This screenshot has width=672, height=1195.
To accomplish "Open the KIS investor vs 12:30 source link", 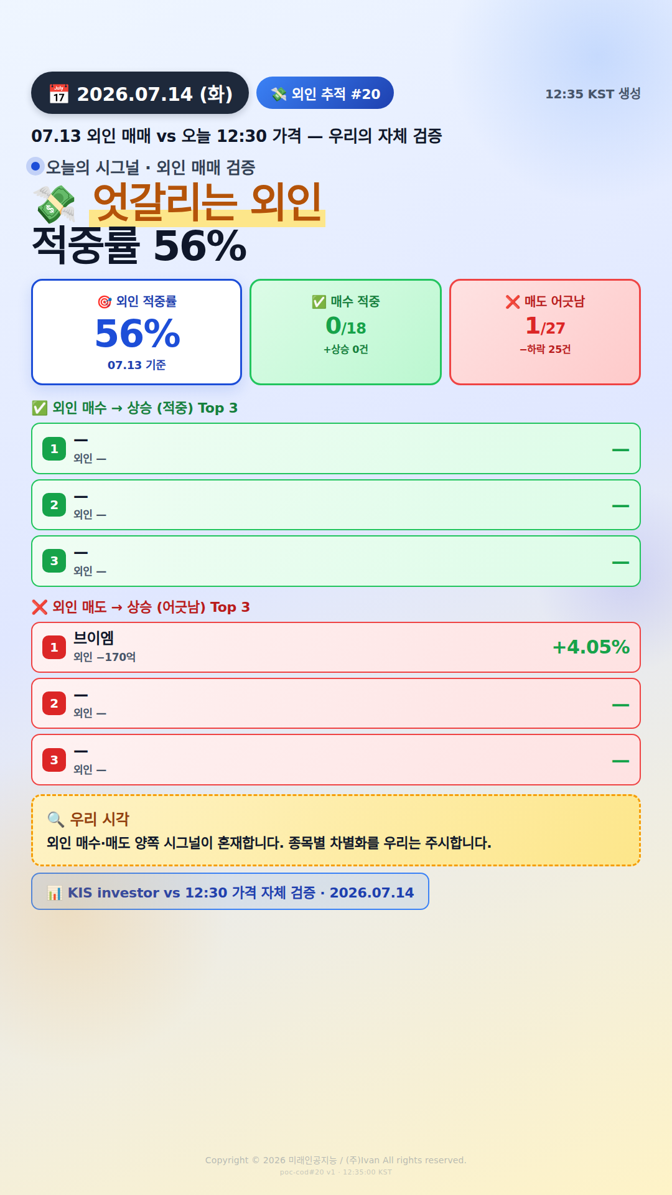I will 230,891.
